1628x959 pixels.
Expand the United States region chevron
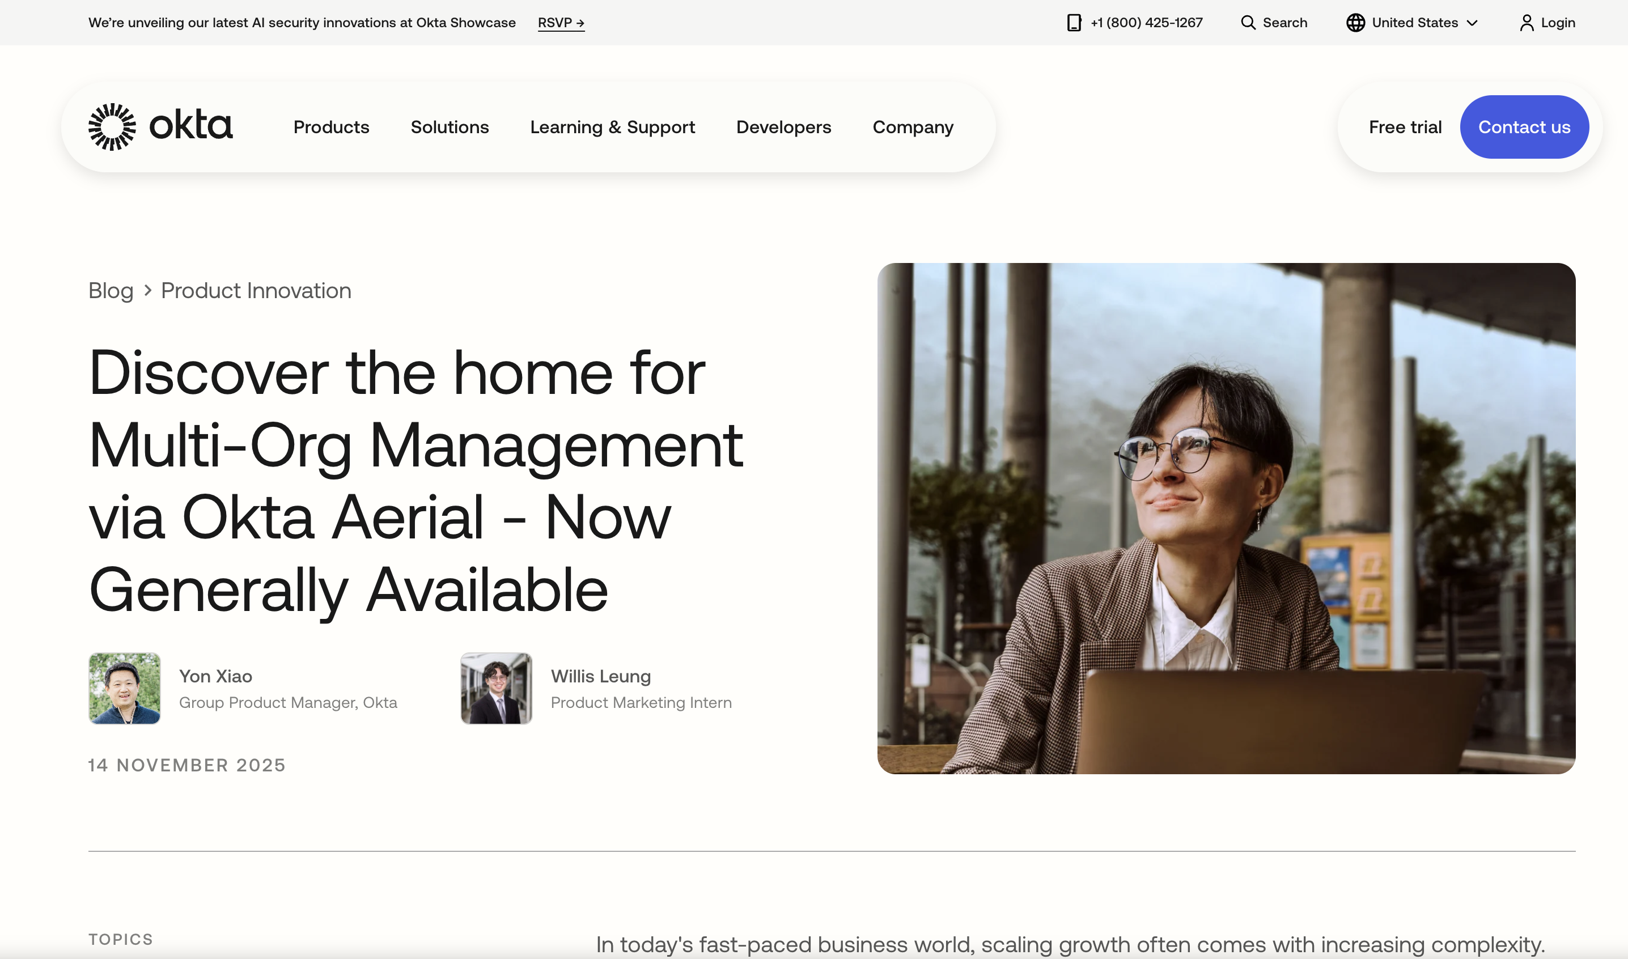(1472, 23)
